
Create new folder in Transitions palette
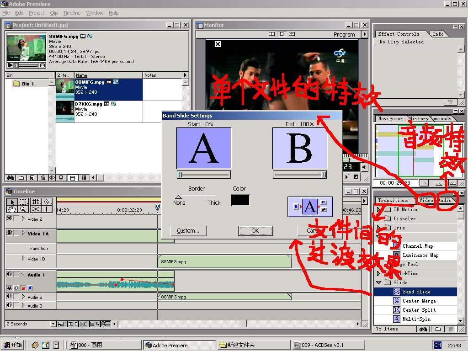pos(438,329)
